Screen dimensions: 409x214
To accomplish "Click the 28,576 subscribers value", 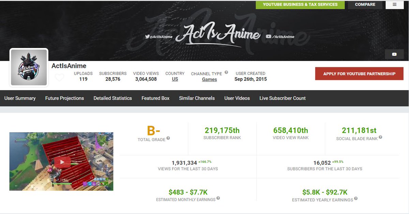I will pos(113,79).
